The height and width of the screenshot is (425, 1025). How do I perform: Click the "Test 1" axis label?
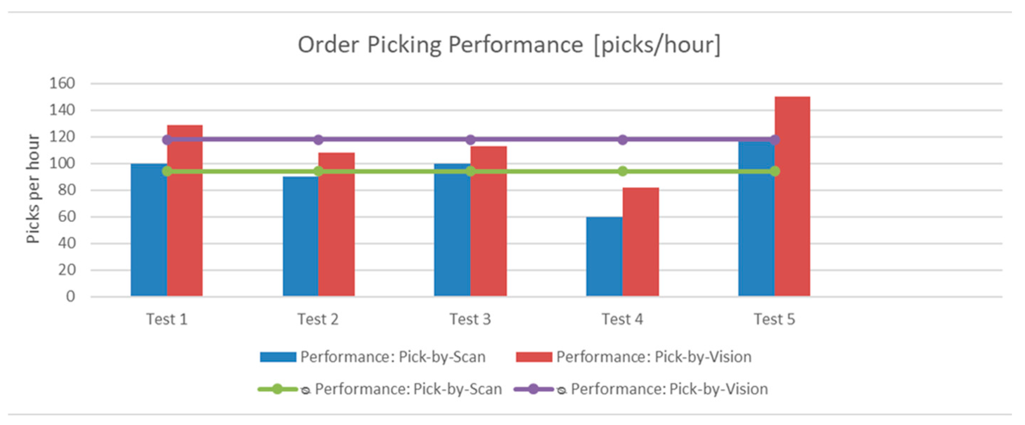pyautogui.click(x=167, y=319)
